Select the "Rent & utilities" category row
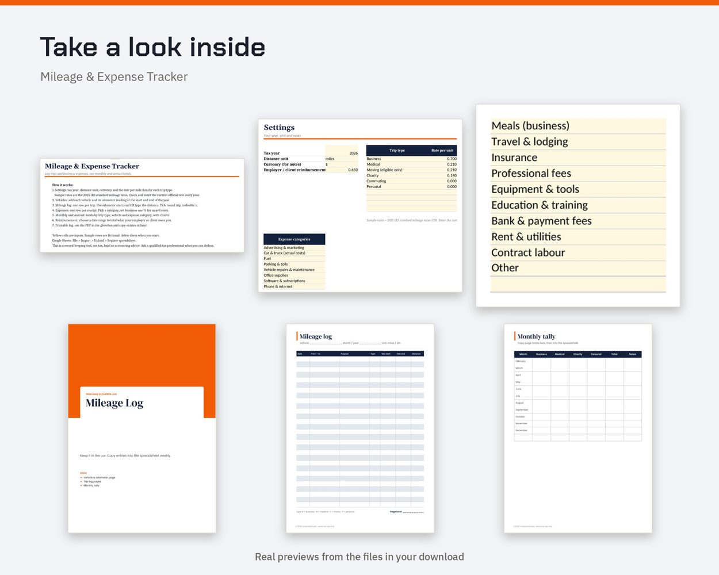 (x=578, y=236)
